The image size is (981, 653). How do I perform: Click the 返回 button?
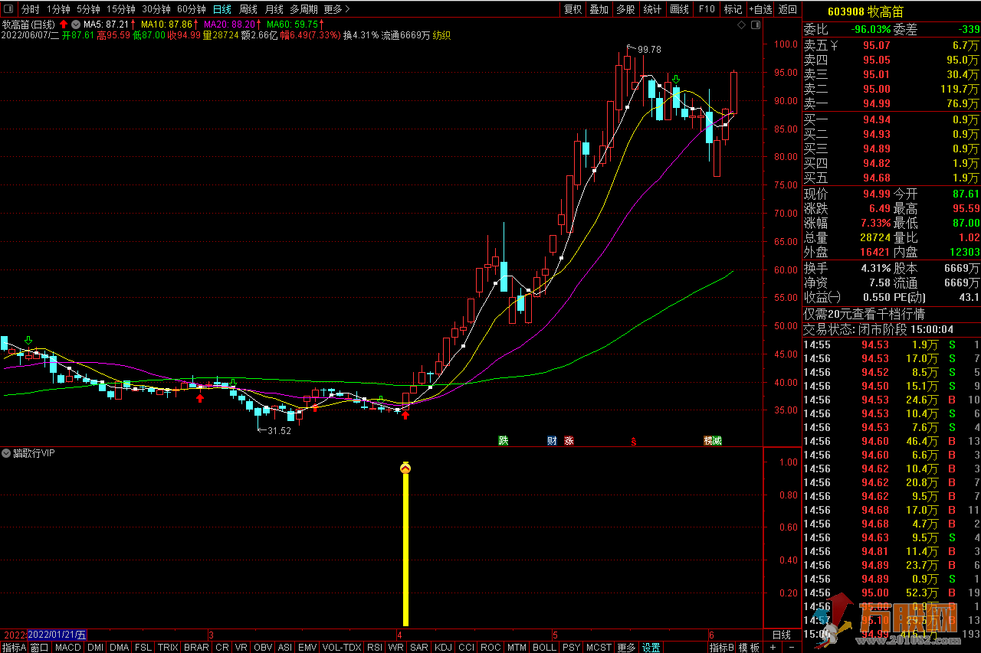788,9
